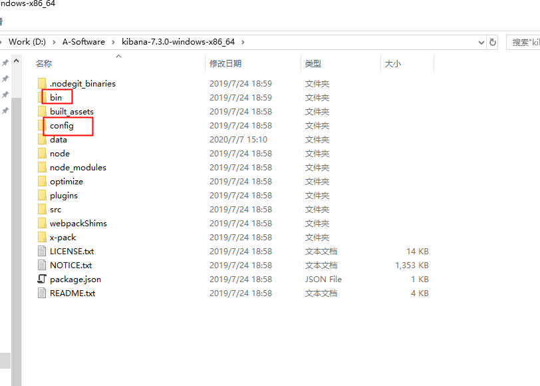Refresh the current folder view
The width and height of the screenshot is (540, 386).
493,42
